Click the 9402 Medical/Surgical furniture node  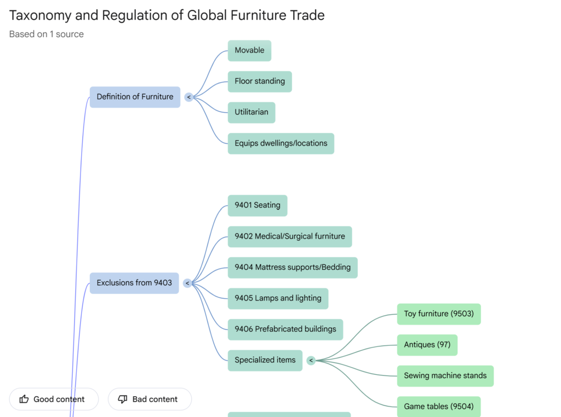290,236
